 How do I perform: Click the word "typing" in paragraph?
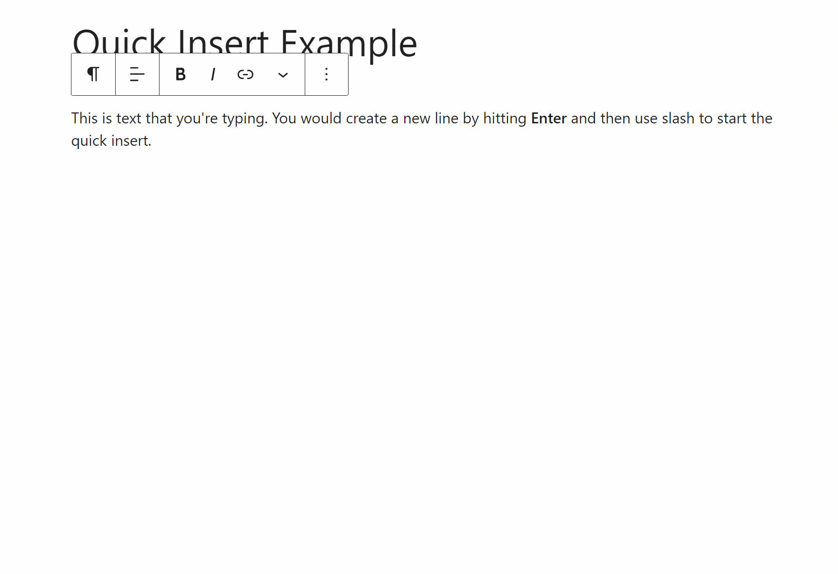click(243, 118)
